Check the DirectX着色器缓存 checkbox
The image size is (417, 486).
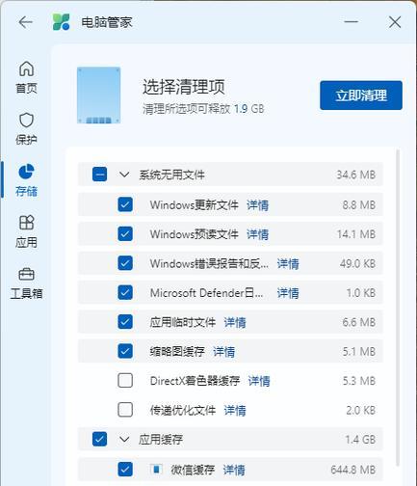point(125,381)
